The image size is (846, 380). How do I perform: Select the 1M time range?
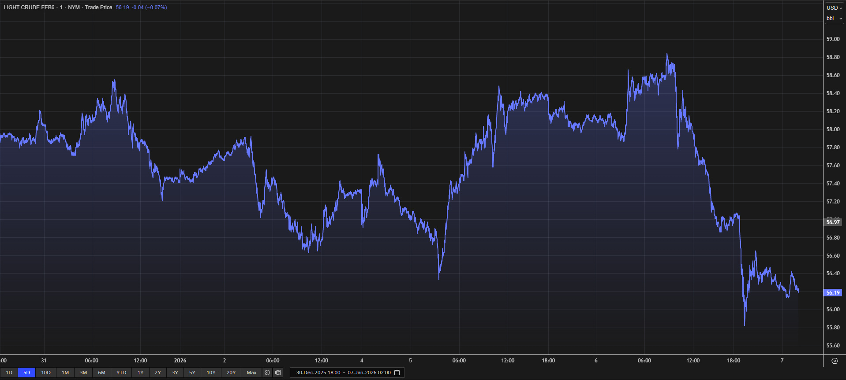(65, 373)
